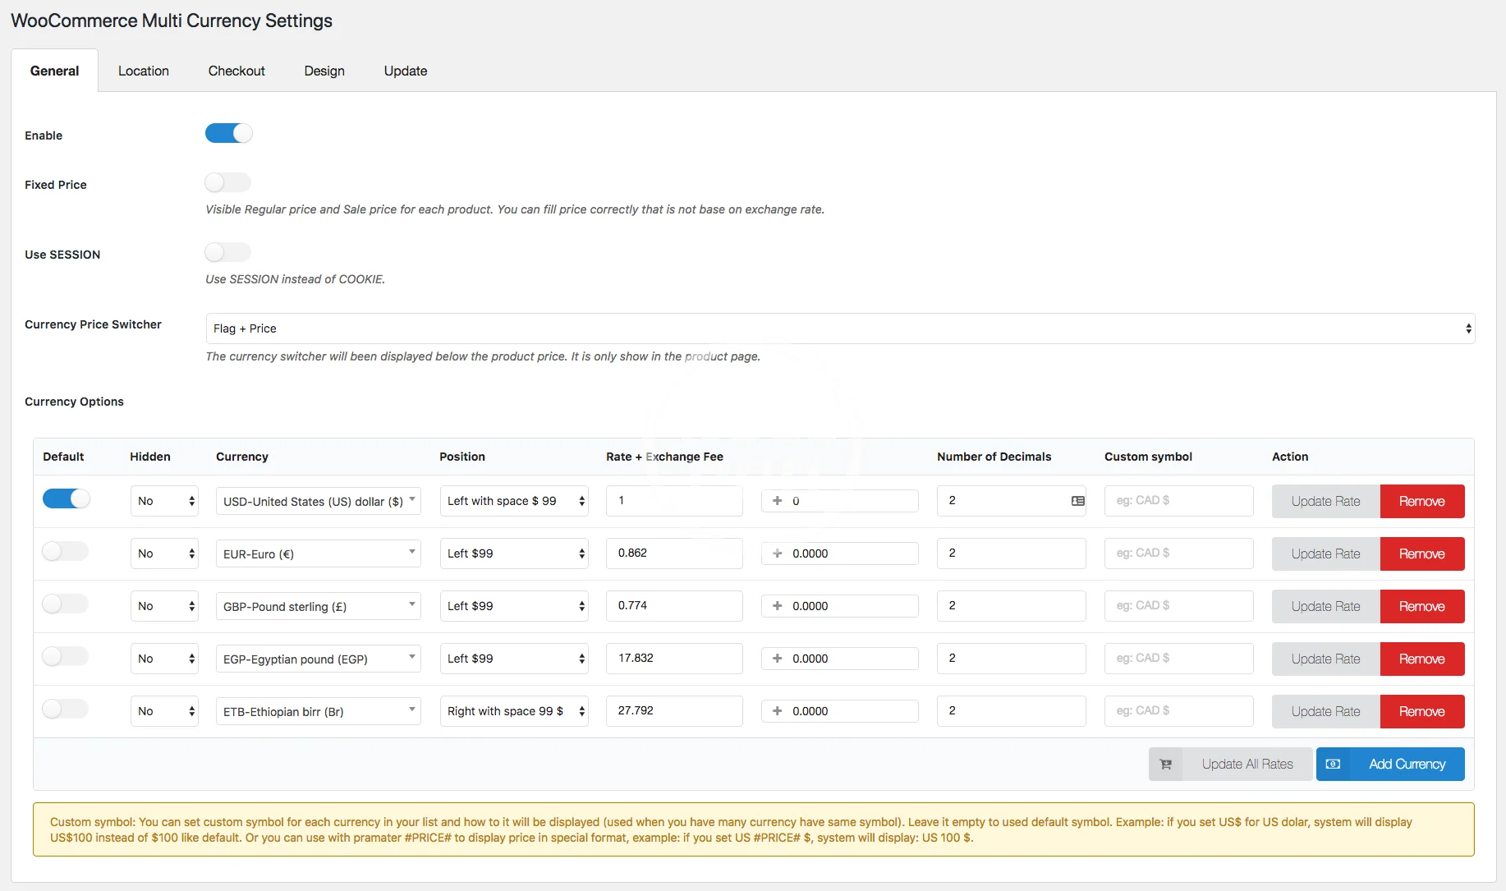Screen dimensions: 1506x891
Task: Click the plus icon in the EUR exchange fee
Action: point(777,553)
